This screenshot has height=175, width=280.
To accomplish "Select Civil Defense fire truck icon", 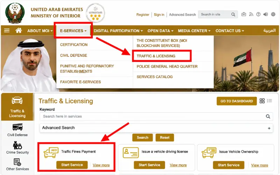I will [17, 127].
